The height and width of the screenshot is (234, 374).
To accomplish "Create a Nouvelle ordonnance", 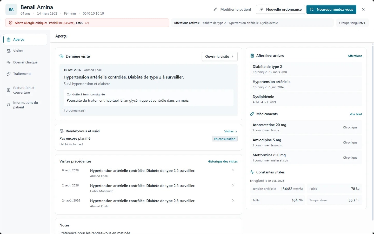I will 280,9.
